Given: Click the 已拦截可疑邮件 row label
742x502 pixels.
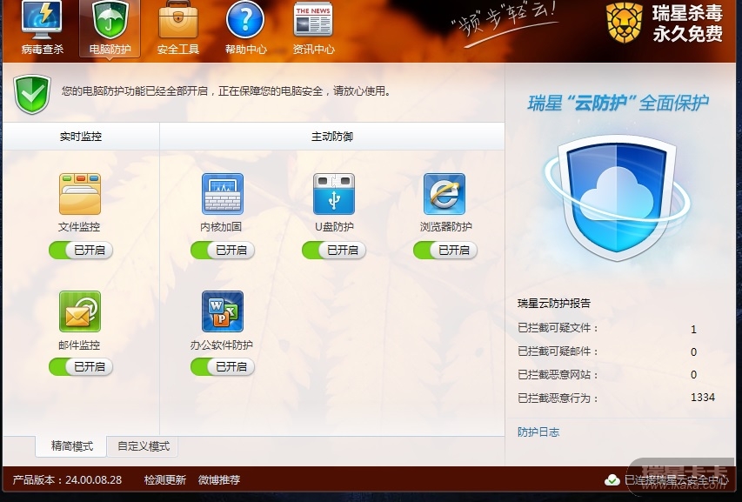Looking at the screenshot, I should pyautogui.click(x=558, y=351).
